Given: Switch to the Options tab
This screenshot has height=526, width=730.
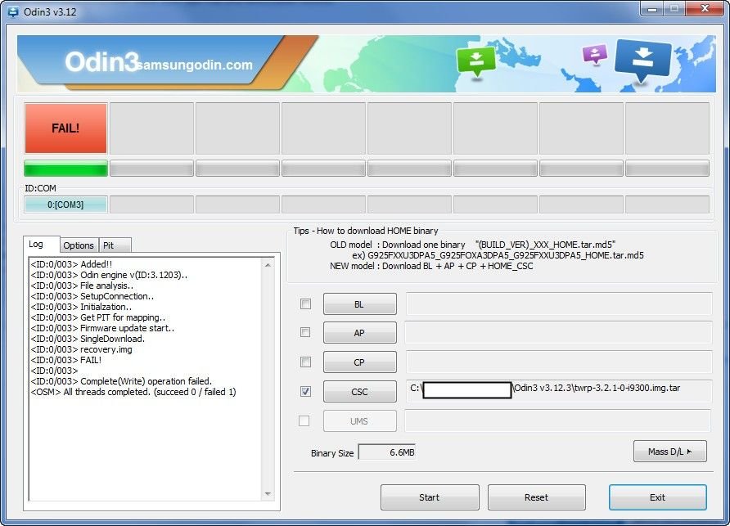Looking at the screenshot, I should coord(79,245).
